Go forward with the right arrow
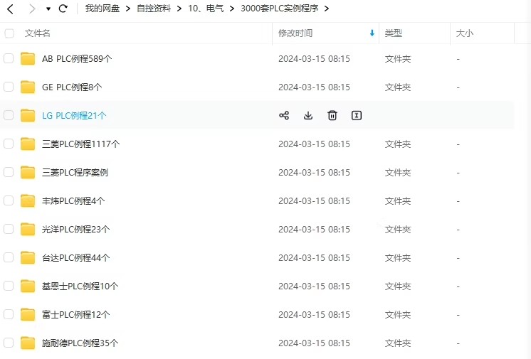 32,9
